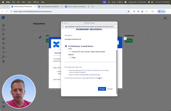Open the compass icon in Zight sidebar

[x=3, y=34]
